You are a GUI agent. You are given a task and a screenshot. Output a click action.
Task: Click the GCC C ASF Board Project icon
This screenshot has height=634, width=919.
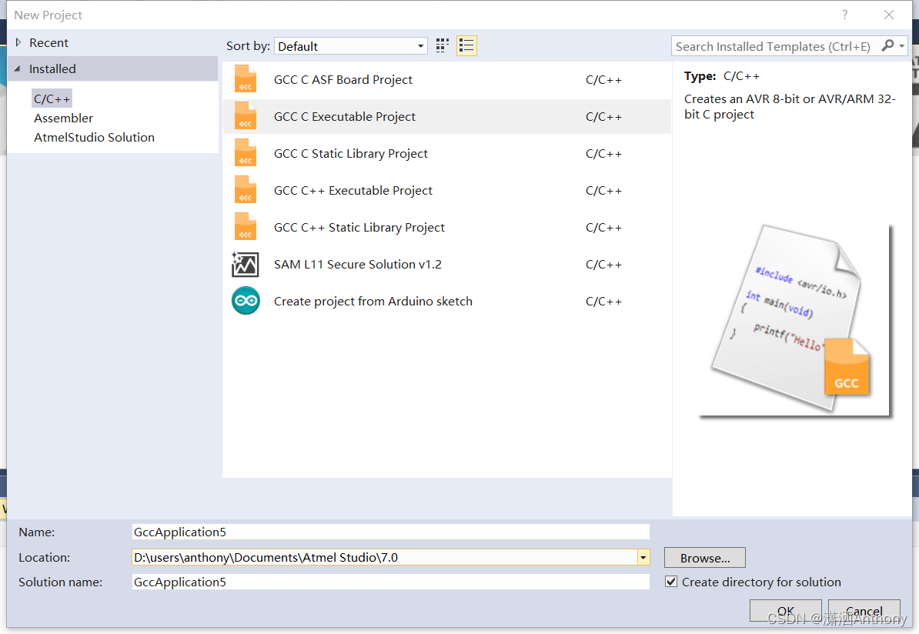pyautogui.click(x=246, y=79)
